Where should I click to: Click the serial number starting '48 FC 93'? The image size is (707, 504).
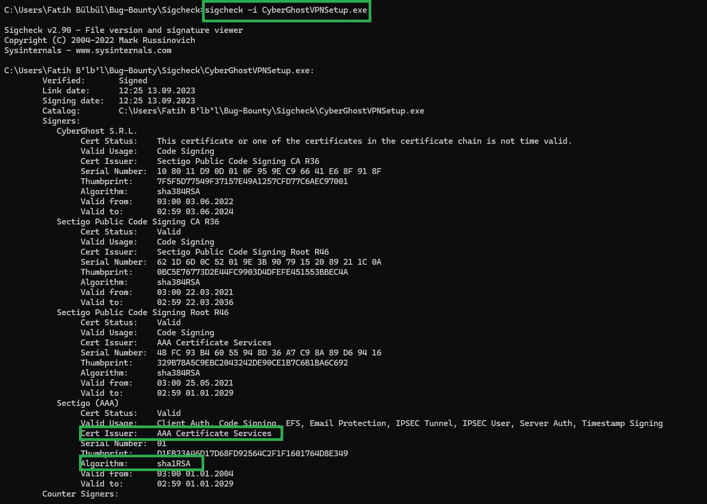(269, 353)
